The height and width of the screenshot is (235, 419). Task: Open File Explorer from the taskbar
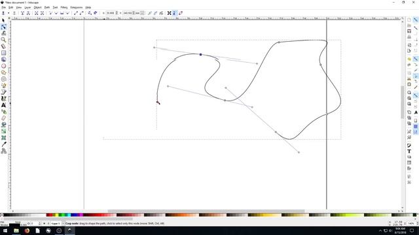16,230
